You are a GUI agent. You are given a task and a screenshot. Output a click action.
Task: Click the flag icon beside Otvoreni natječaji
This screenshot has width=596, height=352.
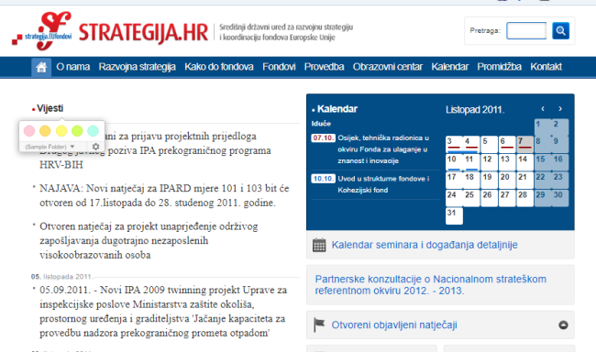tap(319, 325)
